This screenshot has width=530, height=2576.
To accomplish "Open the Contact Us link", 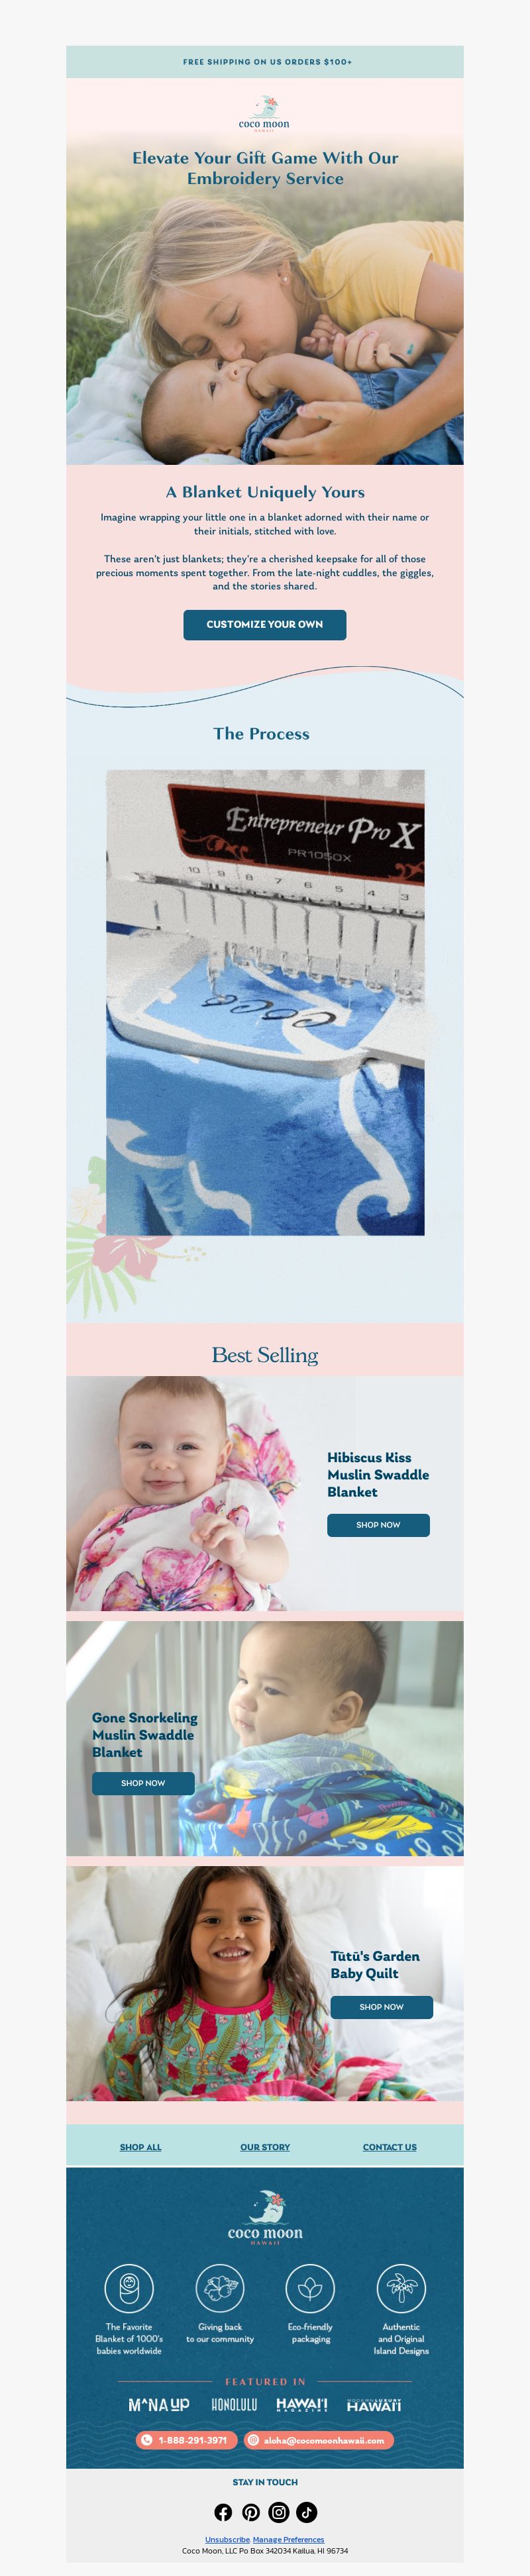I will tap(390, 2147).
